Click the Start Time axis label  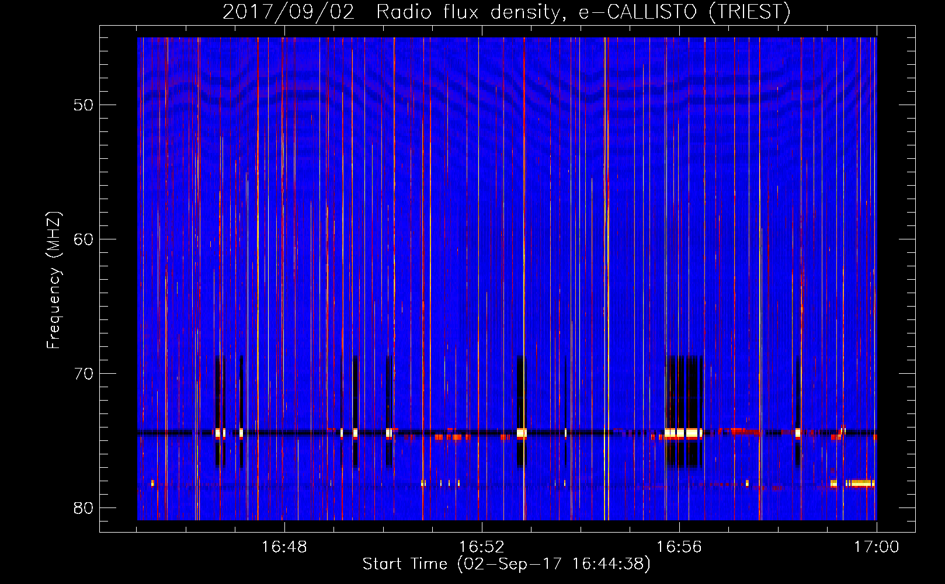click(506, 564)
